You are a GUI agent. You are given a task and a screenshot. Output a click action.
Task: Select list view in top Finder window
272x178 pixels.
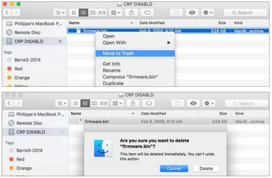tap(83, 12)
